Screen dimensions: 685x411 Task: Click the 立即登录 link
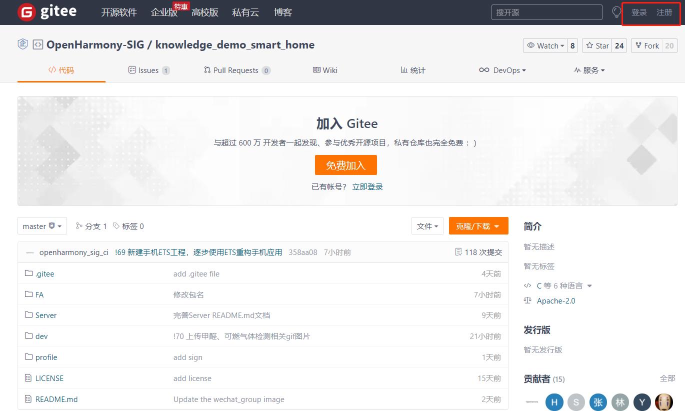(367, 186)
